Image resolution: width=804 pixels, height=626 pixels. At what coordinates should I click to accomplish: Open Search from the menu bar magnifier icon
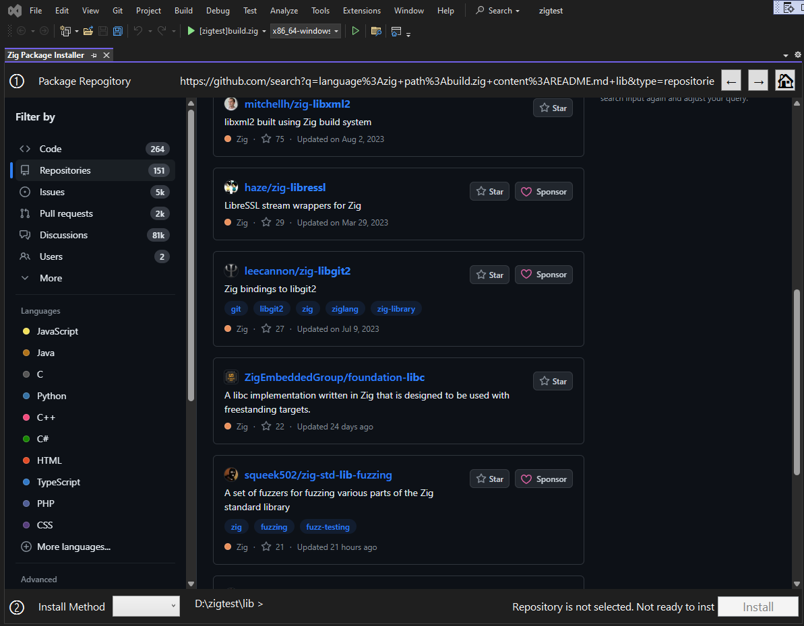tap(481, 10)
